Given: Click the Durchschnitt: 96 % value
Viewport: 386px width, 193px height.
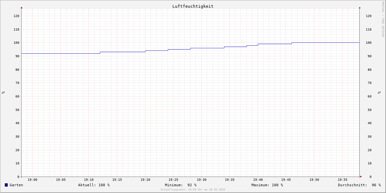Looking at the screenshot, I should [359, 185].
